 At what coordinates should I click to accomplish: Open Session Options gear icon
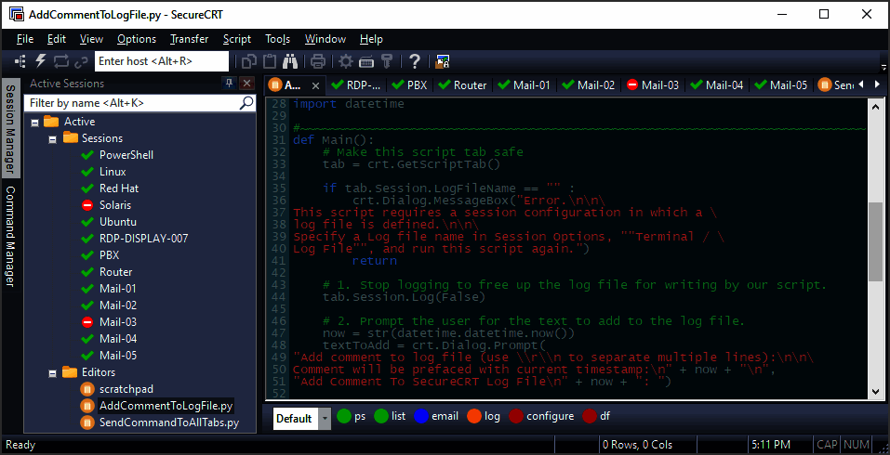pyautogui.click(x=346, y=61)
